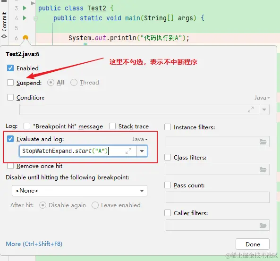Click the run arrow beside class Test2 line 3
Viewport: 280px width, 261px height.
(x=25, y=8)
